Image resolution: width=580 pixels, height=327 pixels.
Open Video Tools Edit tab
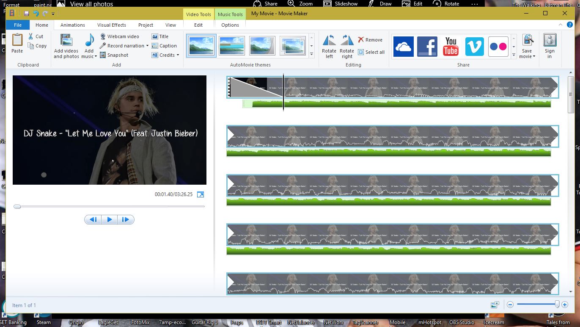pyautogui.click(x=198, y=25)
